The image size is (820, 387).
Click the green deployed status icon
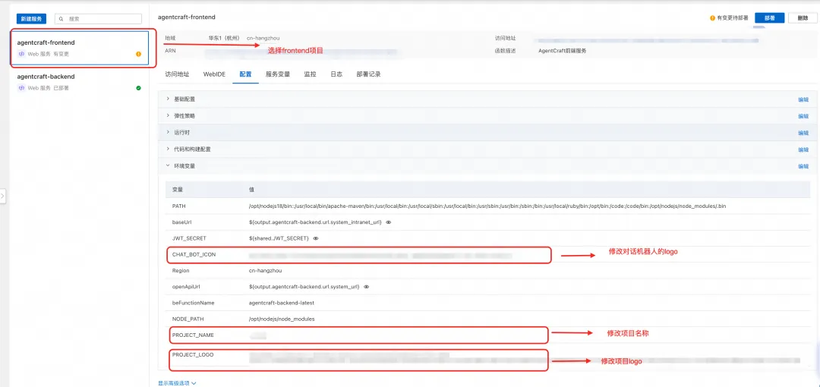pos(139,88)
